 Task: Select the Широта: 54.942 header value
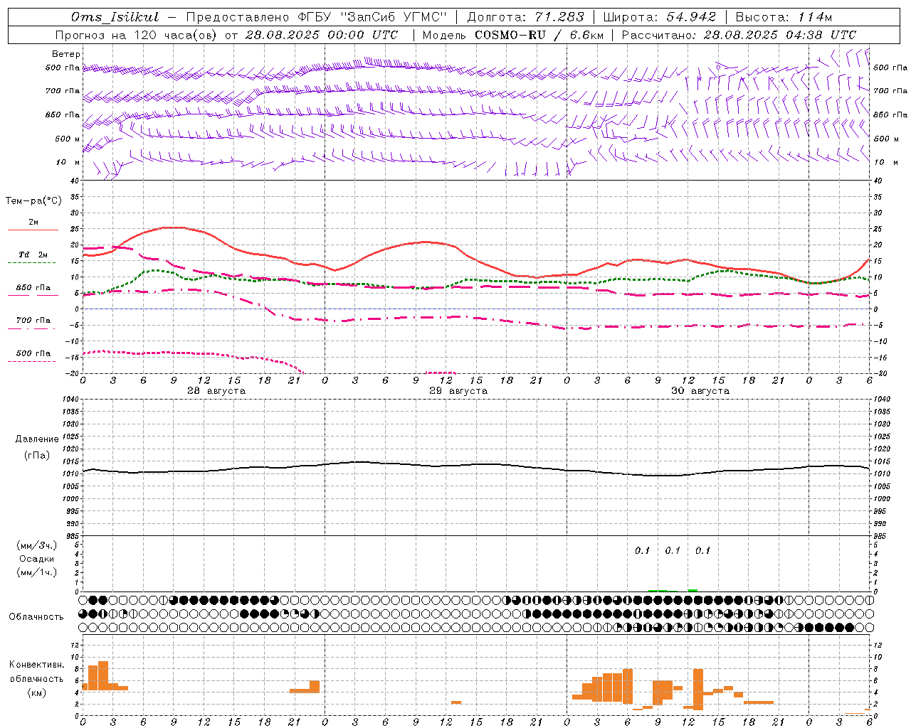660,17
